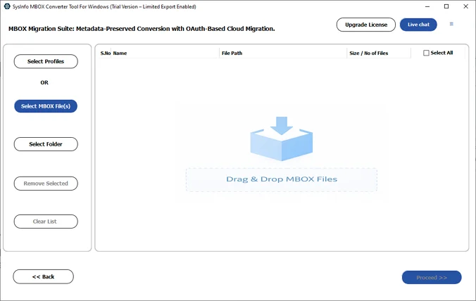The height and width of the screenshot is (301, 476).
Task: Click the Clear List button
Action: [x=46, y=222]
